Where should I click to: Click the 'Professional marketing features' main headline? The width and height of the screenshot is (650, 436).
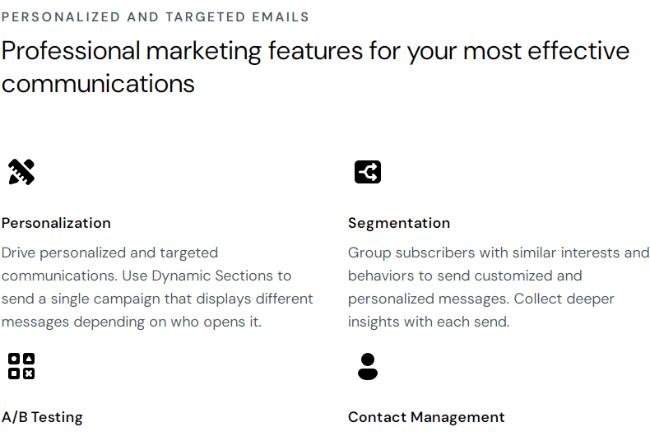click(315, 67)
